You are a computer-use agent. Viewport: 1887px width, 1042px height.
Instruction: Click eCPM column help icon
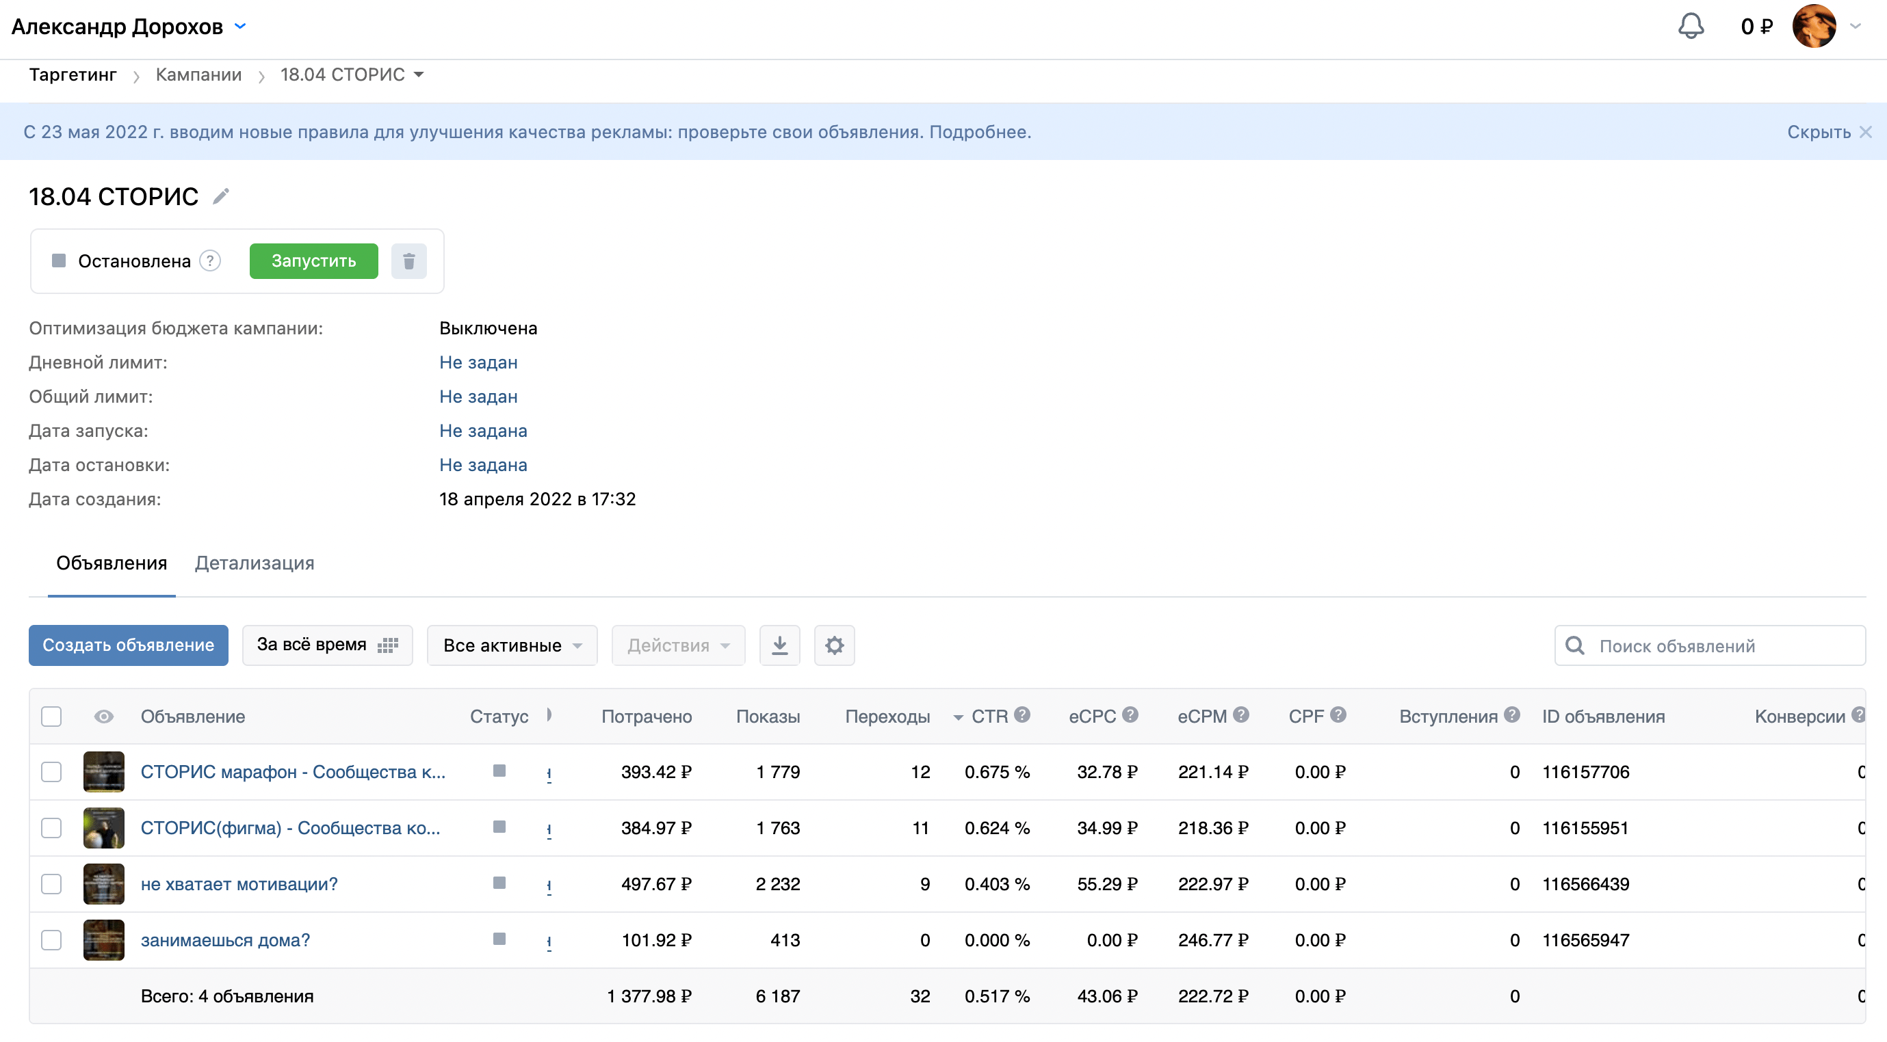[x=1240, y=715]
